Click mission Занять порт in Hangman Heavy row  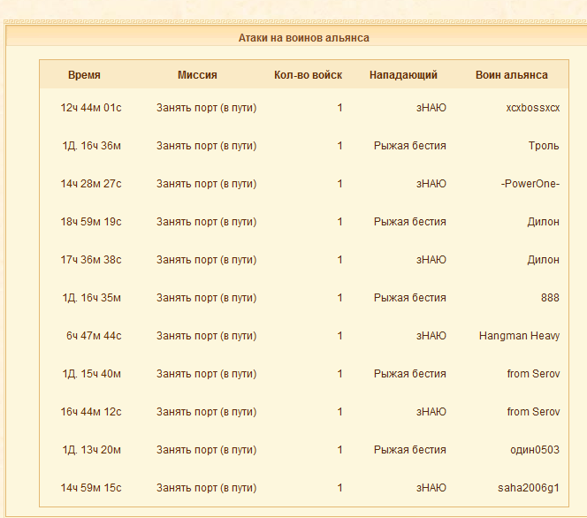[206, 336]
